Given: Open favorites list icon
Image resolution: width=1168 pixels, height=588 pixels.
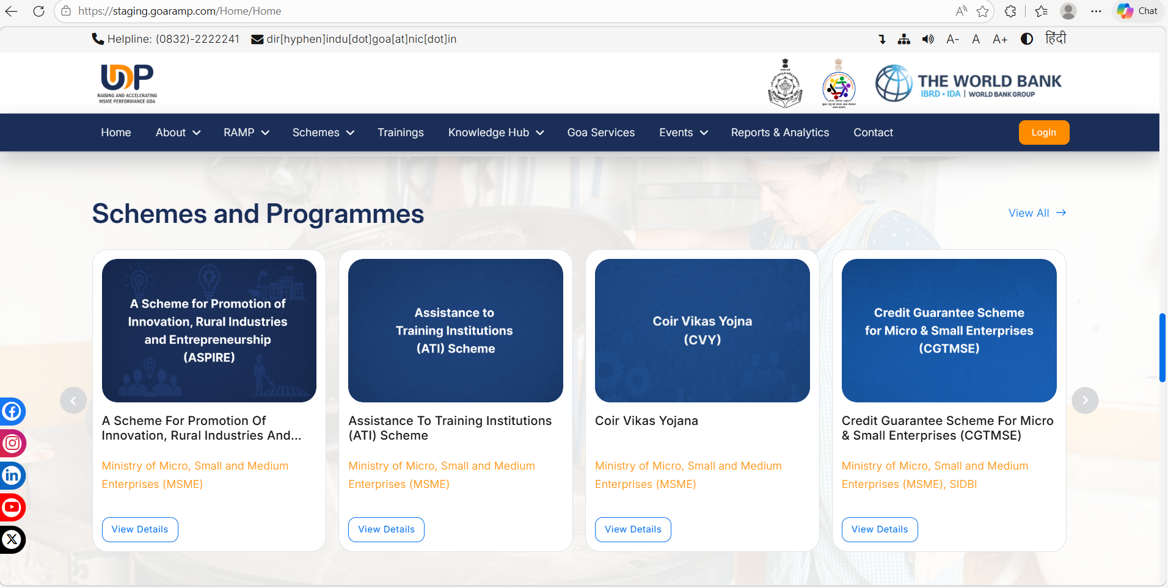Looking at the screenshot, I should tap(1042, 11).
